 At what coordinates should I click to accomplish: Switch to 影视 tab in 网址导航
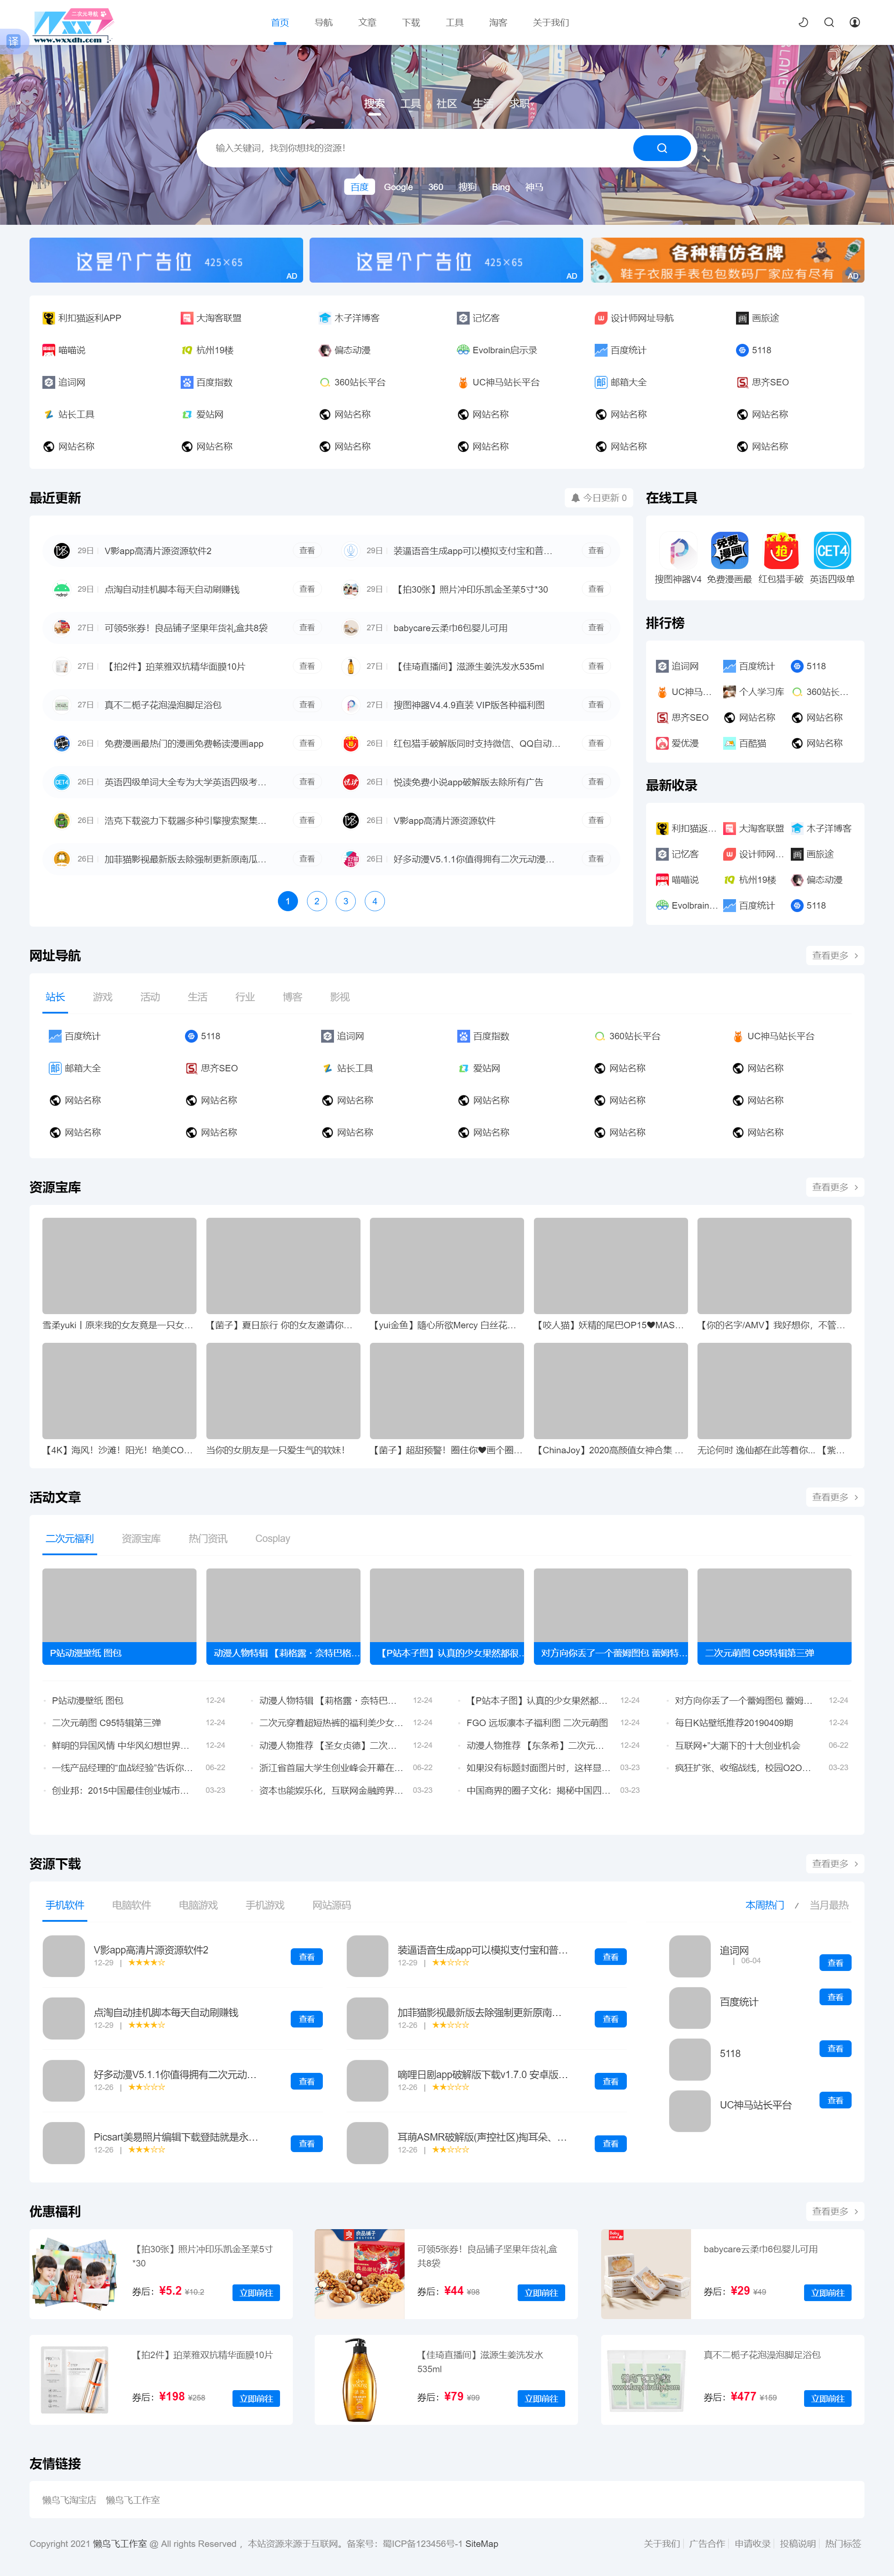[340, 997]
